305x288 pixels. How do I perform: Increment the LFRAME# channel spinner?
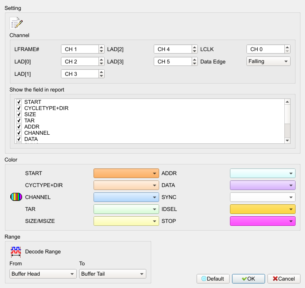coord(101,47)
